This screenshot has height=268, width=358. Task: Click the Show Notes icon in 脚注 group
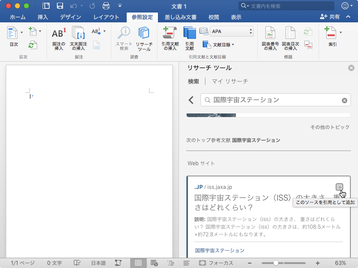[x=96, y=45]
